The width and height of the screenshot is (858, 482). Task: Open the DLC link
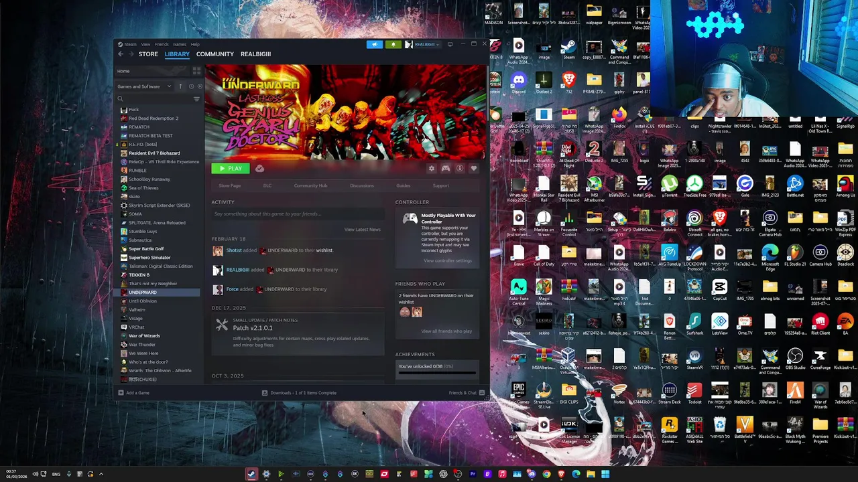pyautogui.click(x=267, y=186)
